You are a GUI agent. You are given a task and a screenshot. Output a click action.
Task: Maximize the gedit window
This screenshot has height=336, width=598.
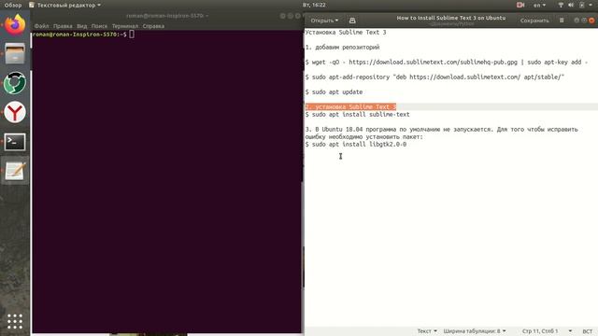[x=584, y=21]
